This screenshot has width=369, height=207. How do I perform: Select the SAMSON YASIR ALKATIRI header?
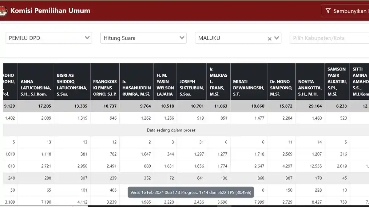[337, 82]
